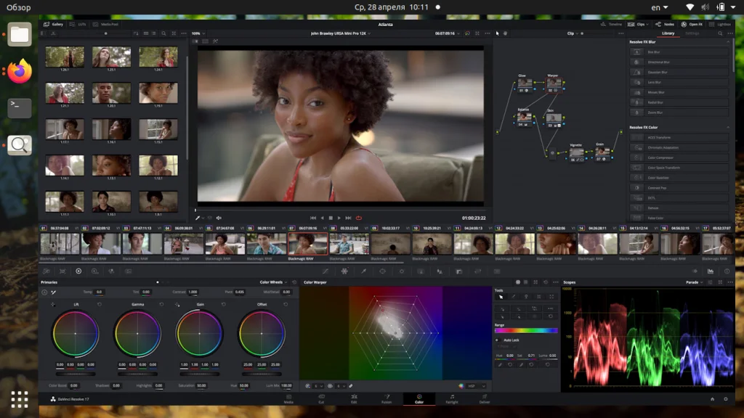Reset the Gamma color wheel
This screenshot has width=744, height=418.
click(161, 304)
